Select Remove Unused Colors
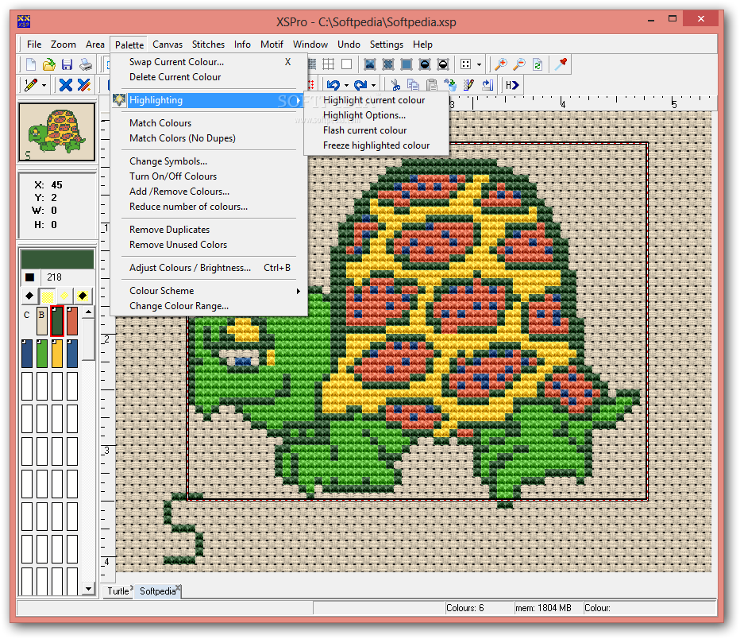 [x=179, y=245]
